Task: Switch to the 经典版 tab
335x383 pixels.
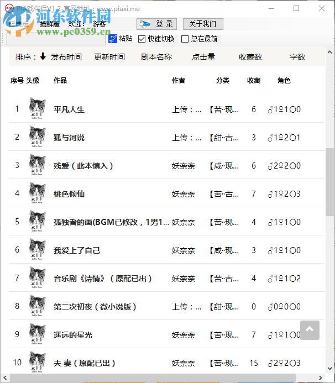Action: click(x=19, y=24)
